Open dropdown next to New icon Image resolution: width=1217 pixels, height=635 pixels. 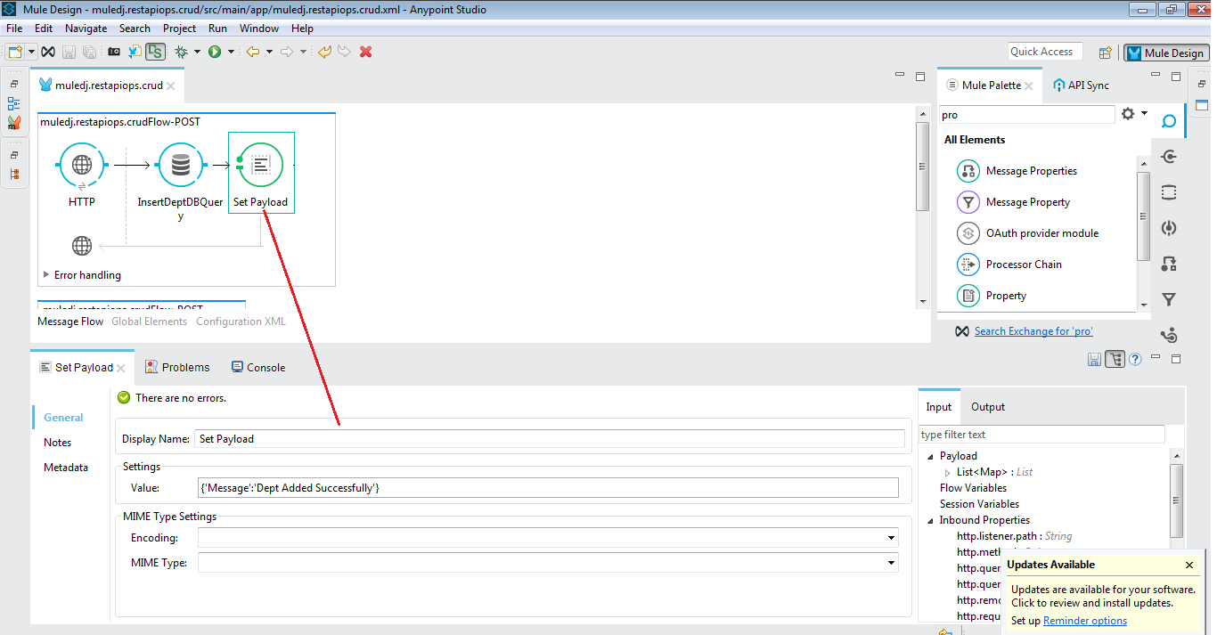tap(31, 52)
